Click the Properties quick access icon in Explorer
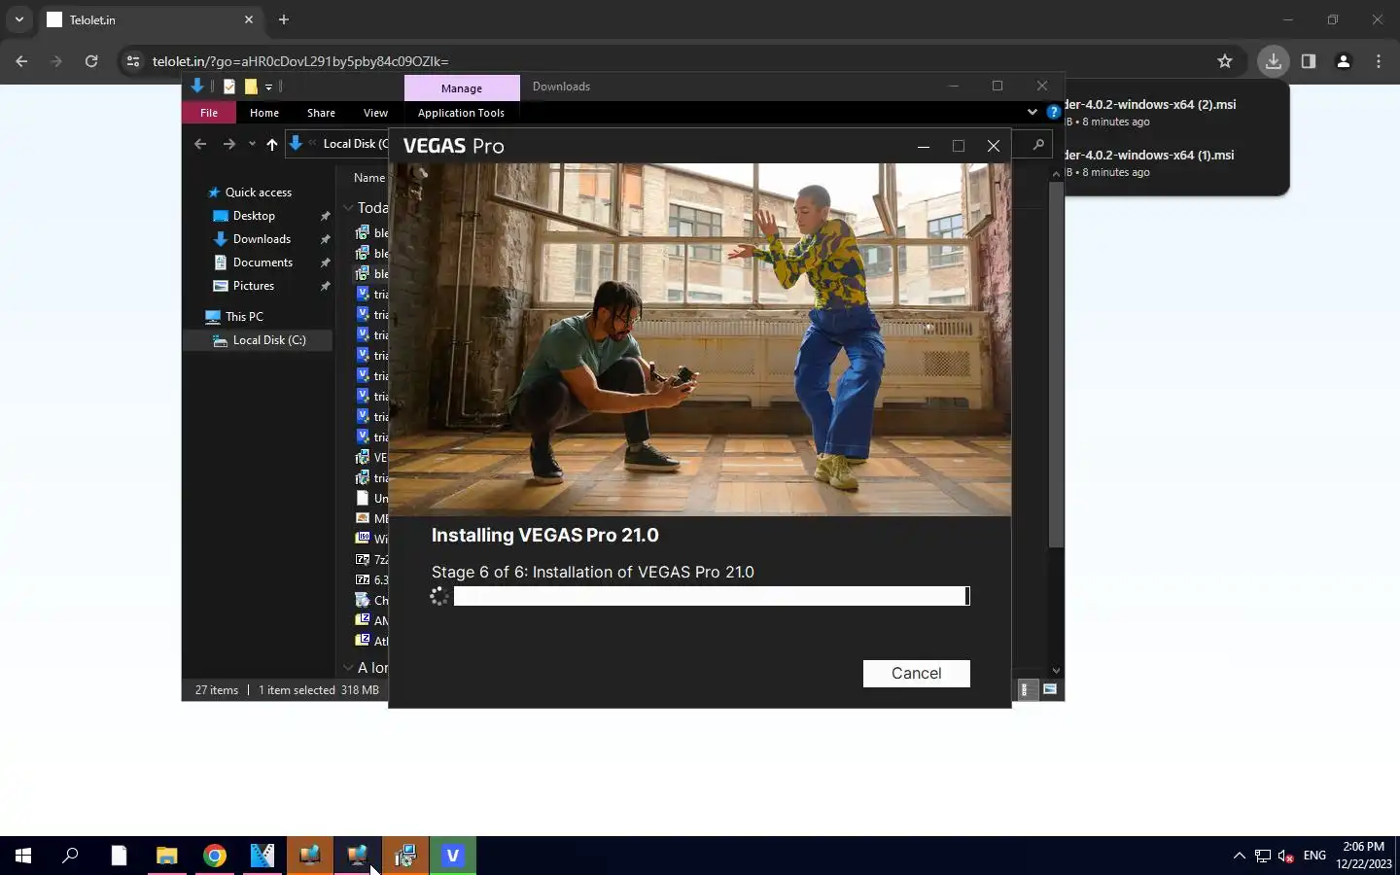This screenshot has height=875, width=1400. click(x=229, y=87)
